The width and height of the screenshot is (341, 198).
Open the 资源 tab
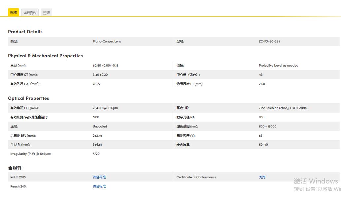click(47, 13)
